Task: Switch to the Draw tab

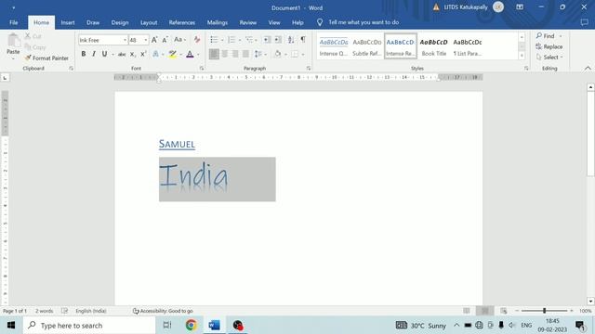Action: 93,22
